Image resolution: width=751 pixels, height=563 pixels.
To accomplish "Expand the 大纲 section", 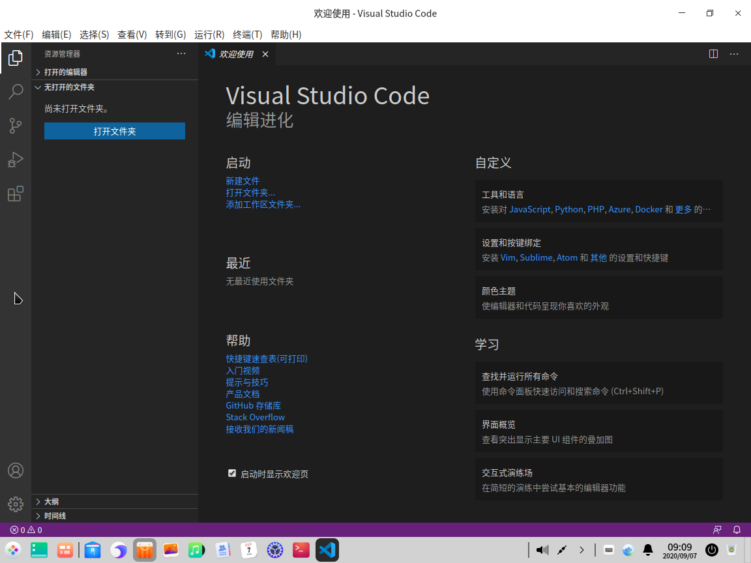I will [x=115, y=502].
